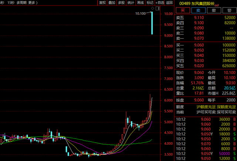Select the 卖五 price 9.110

tap(199, 18)
